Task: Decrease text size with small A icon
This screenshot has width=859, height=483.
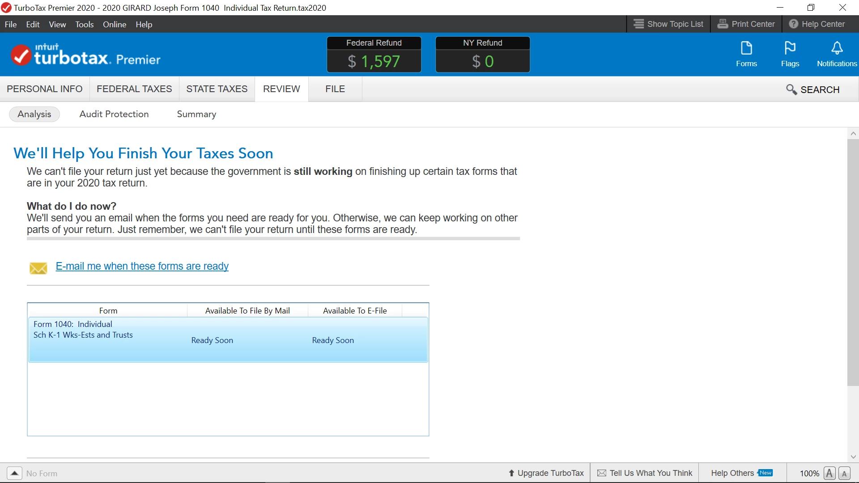Action: click(x=844, y=473)
